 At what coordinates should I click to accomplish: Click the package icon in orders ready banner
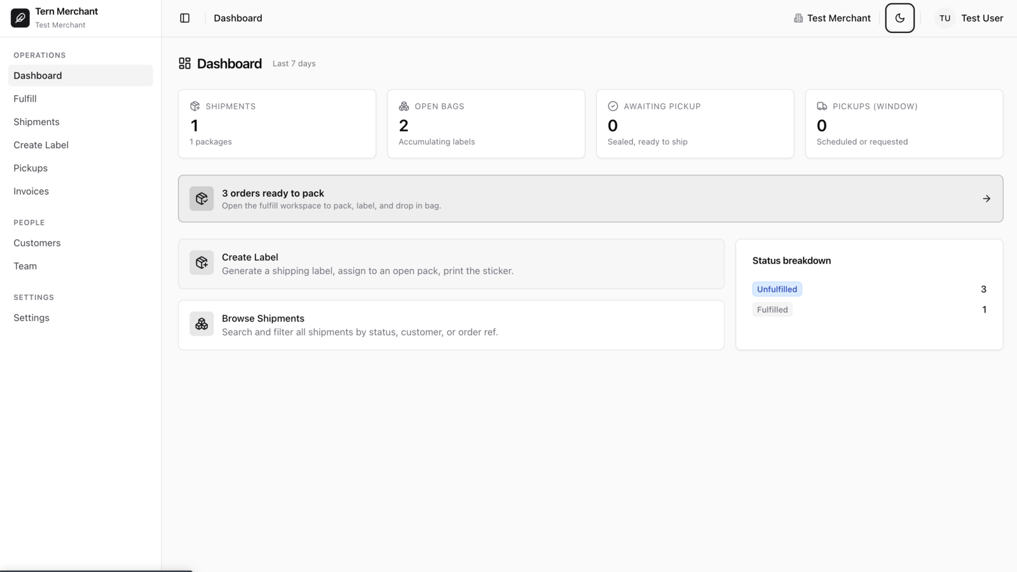pos(201,198)
